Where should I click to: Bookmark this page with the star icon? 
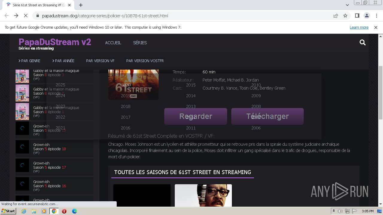coord(345,16)
